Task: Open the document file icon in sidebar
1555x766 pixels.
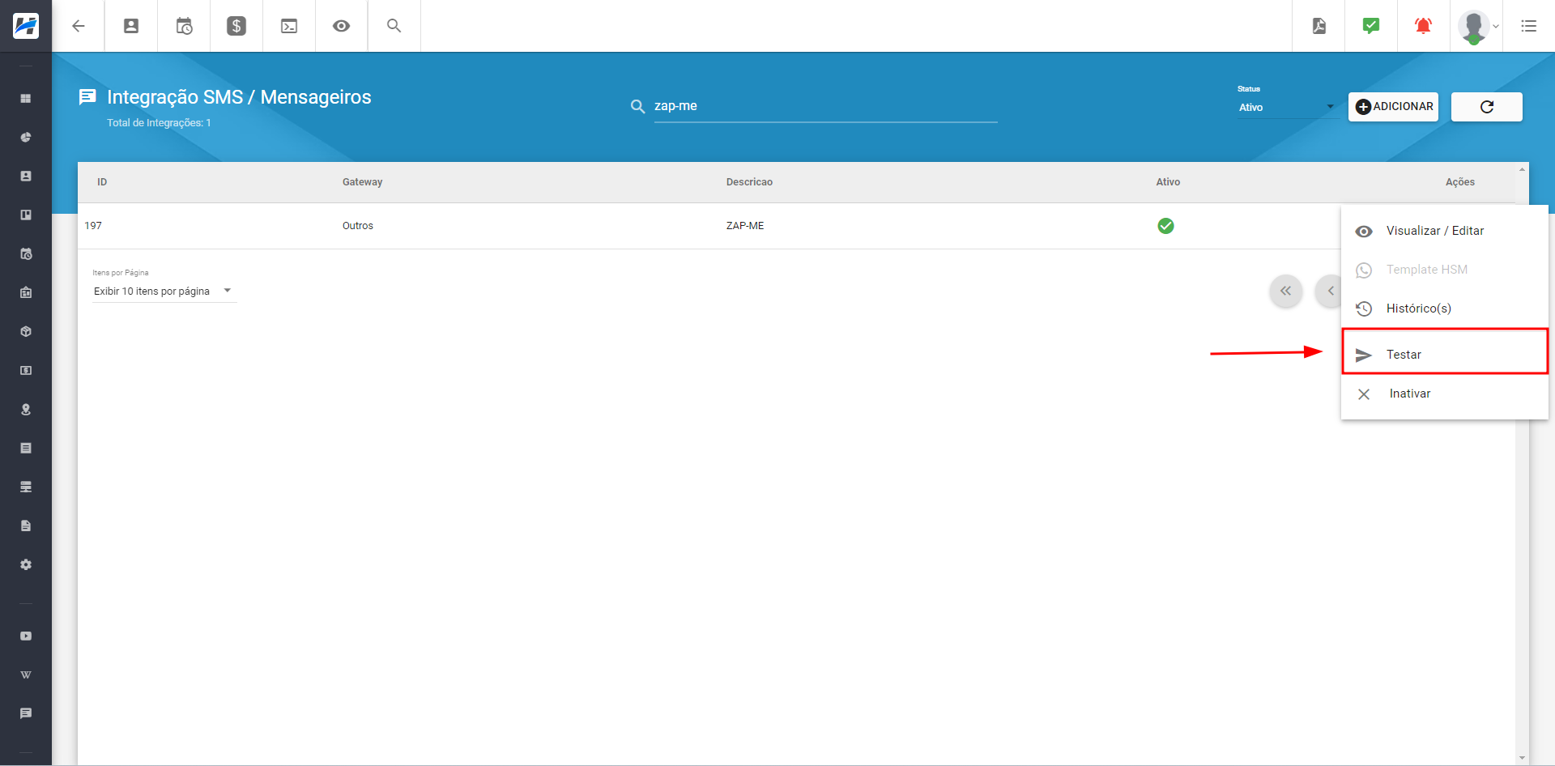Action: (26, 526)
